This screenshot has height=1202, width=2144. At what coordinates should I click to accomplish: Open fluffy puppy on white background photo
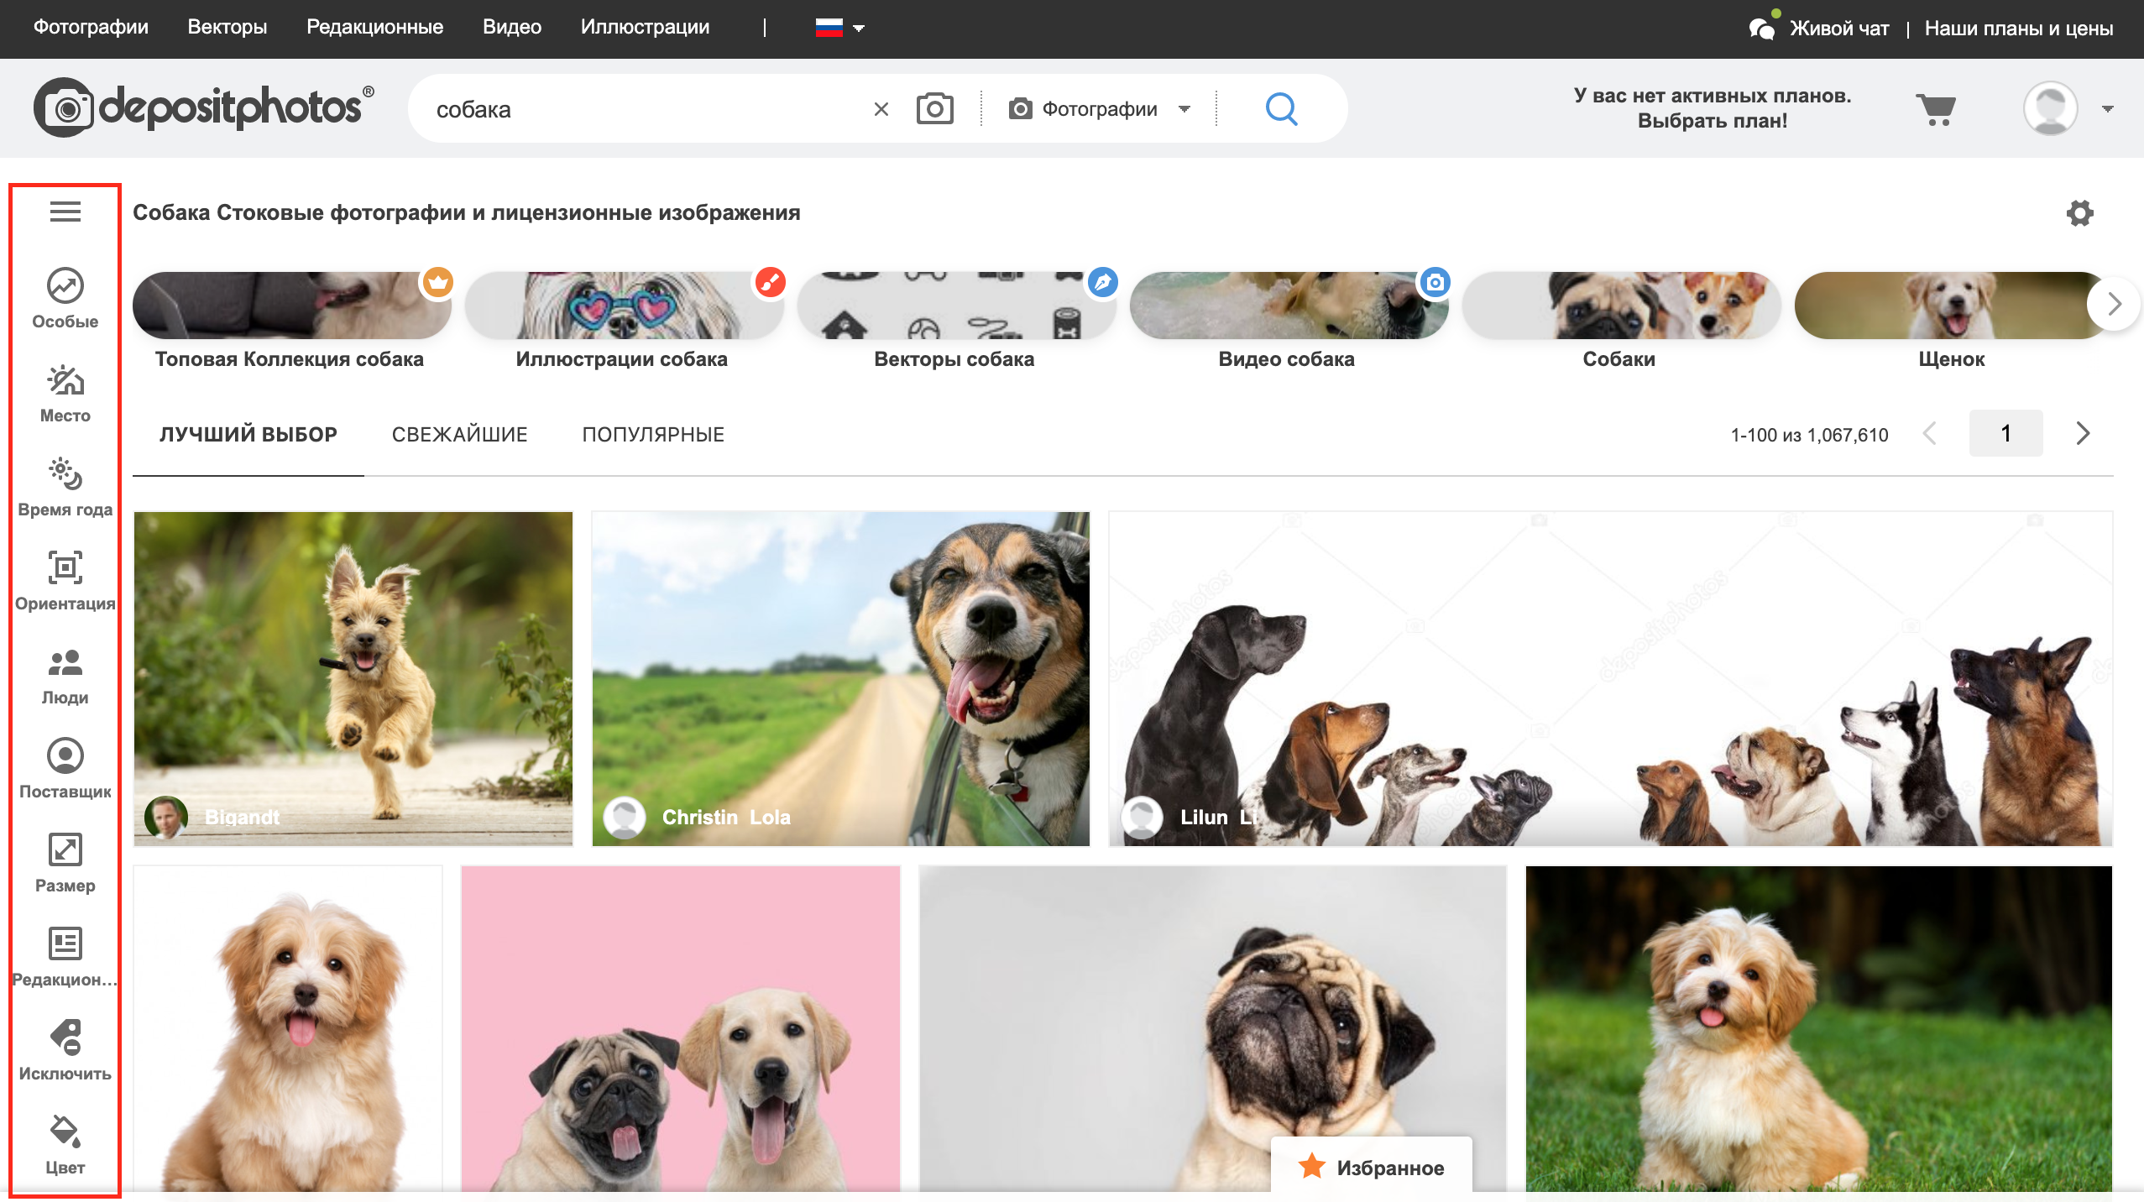point(288,1029)
